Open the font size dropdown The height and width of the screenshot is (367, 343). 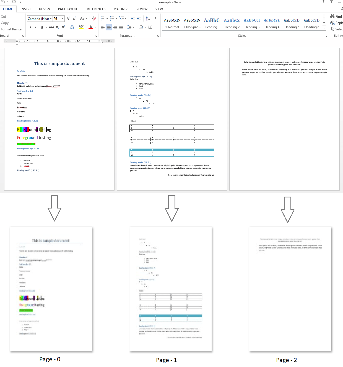[63, 19]
